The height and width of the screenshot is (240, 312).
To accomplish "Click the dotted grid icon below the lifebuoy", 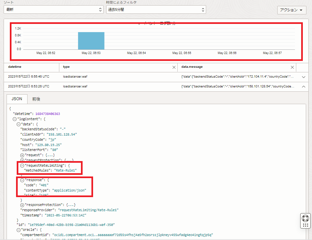I will click(305, 225).
